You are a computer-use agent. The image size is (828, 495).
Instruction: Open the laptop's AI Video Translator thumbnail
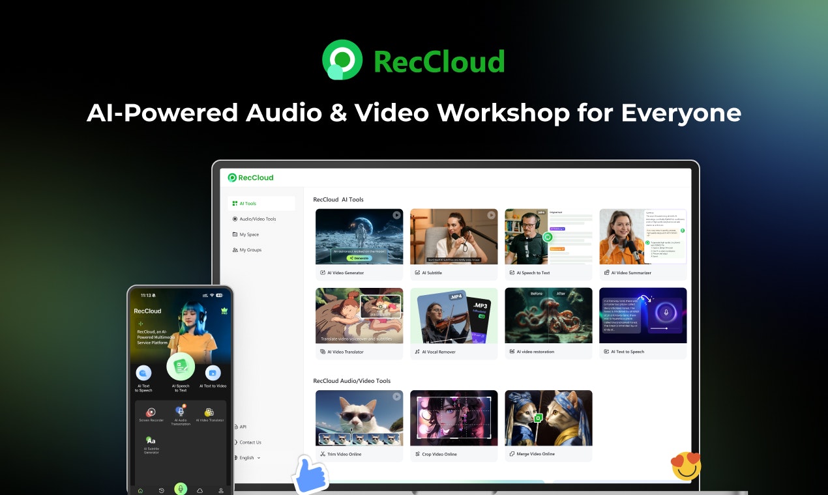pos(359,315)
